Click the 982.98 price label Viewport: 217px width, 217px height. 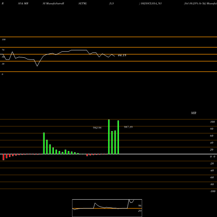[97, 128]
